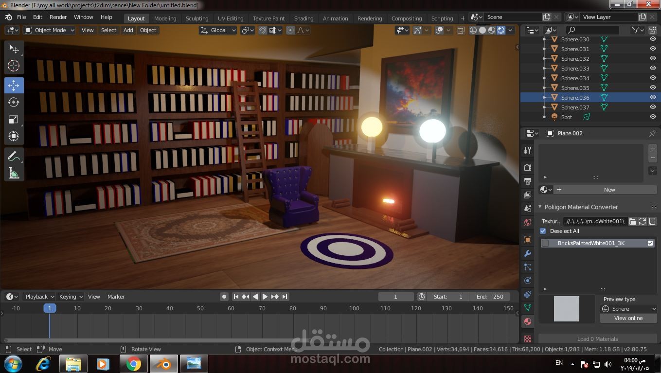Screen dimensions: 661x373
Task: Open the outliner filter dropdown
Action: [x=638, y=30]
